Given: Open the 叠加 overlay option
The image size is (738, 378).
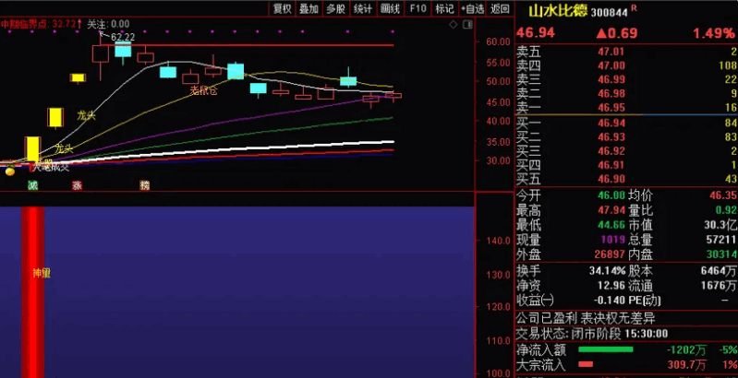Looking at the screenshot, I should coord(309,8).
